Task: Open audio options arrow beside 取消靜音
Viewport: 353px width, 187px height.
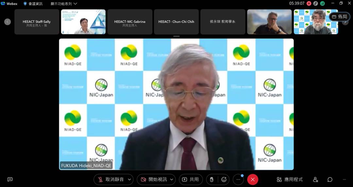Action: point(129,179)
